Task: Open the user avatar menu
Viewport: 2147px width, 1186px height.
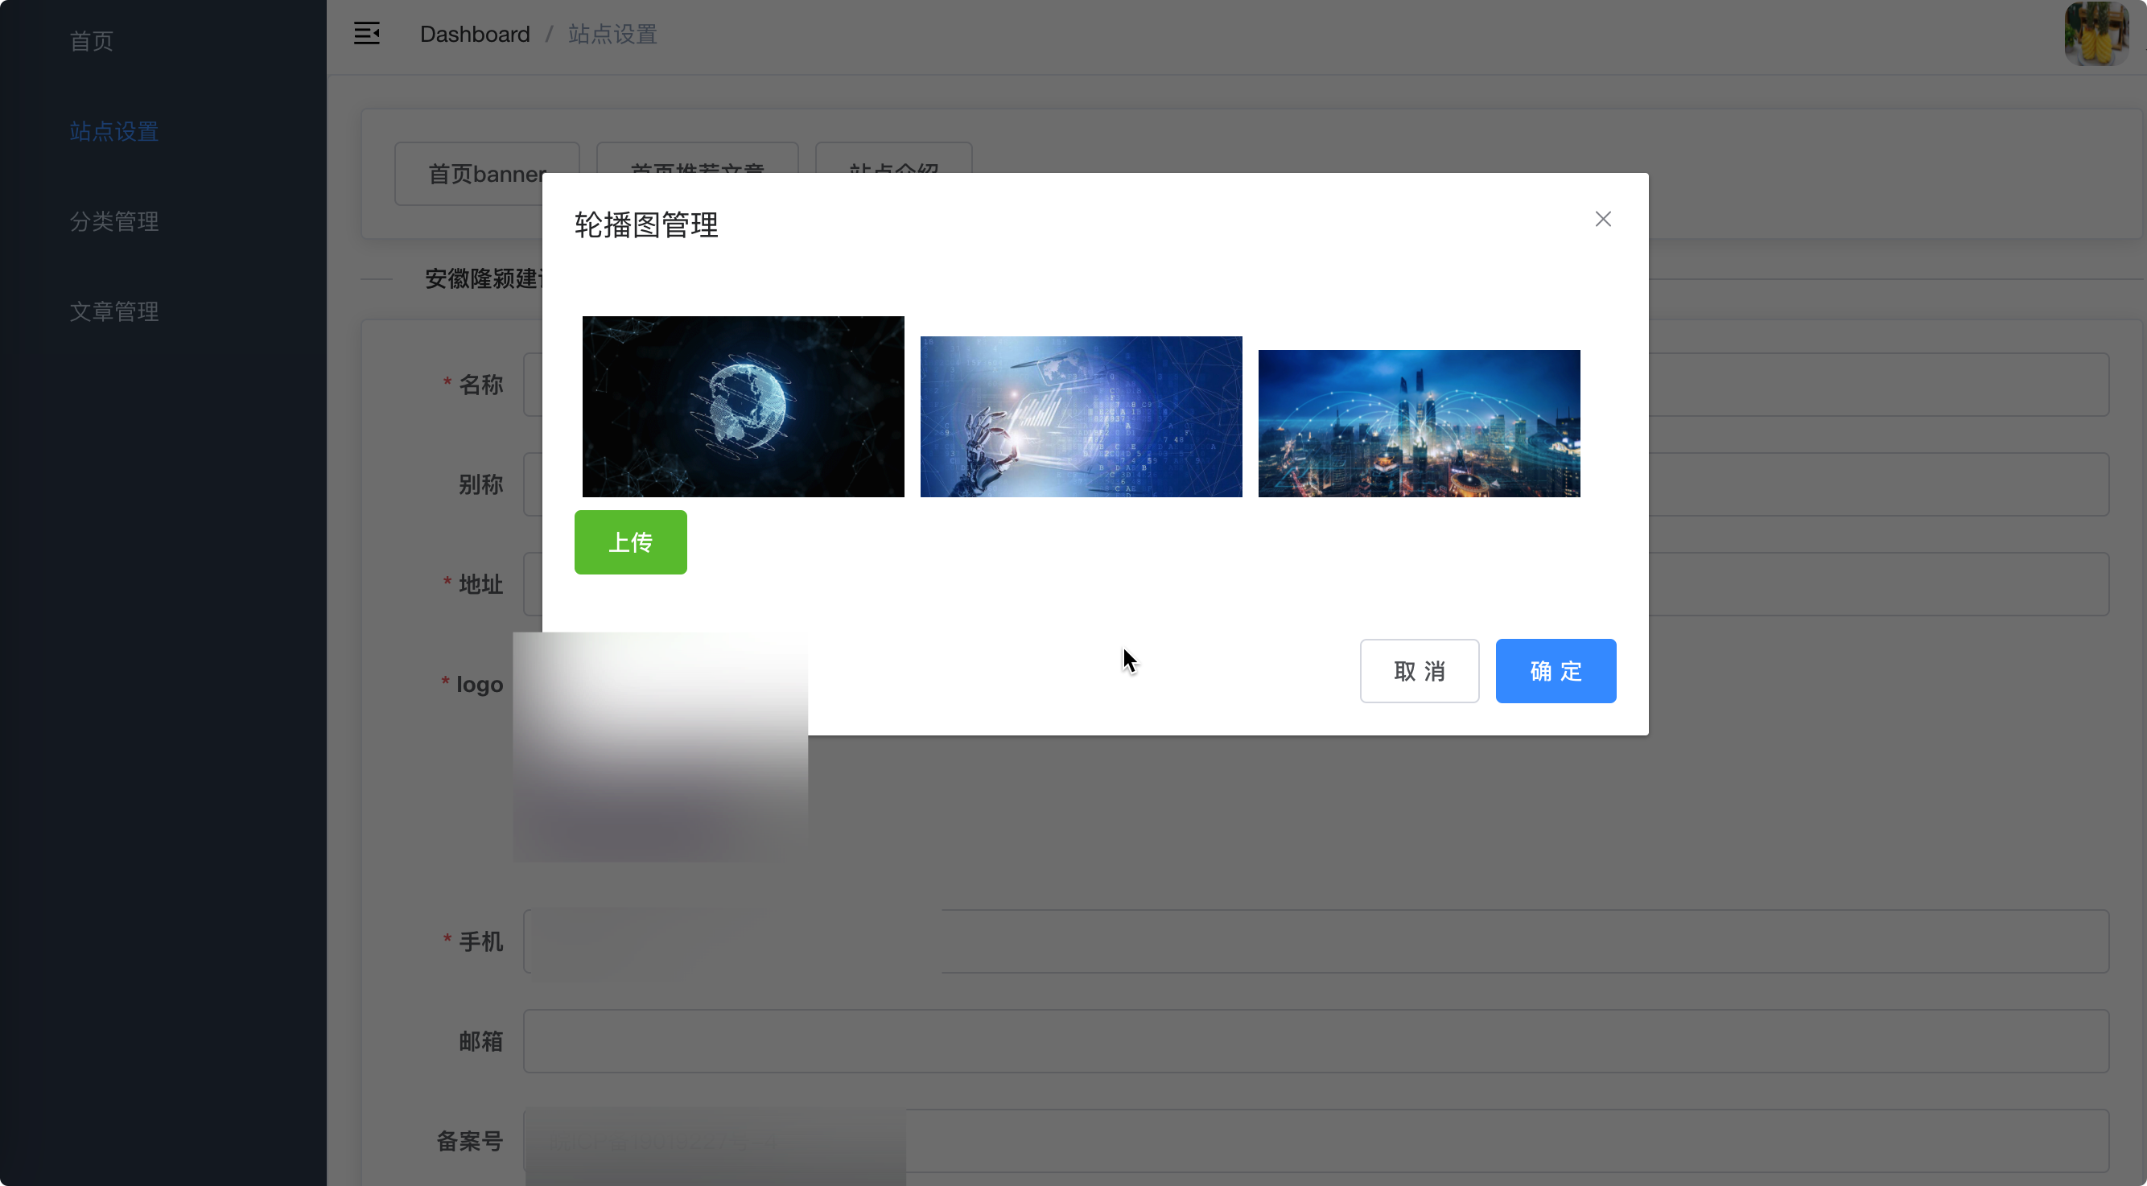Action: click(2095, 33)
